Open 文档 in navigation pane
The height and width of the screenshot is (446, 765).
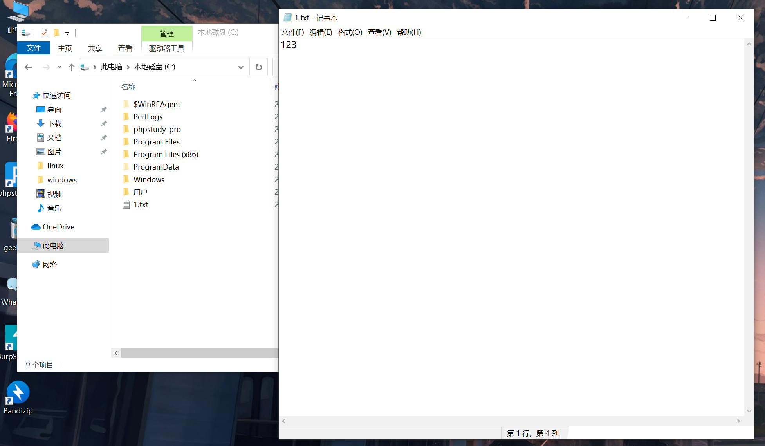pos(54,138)
